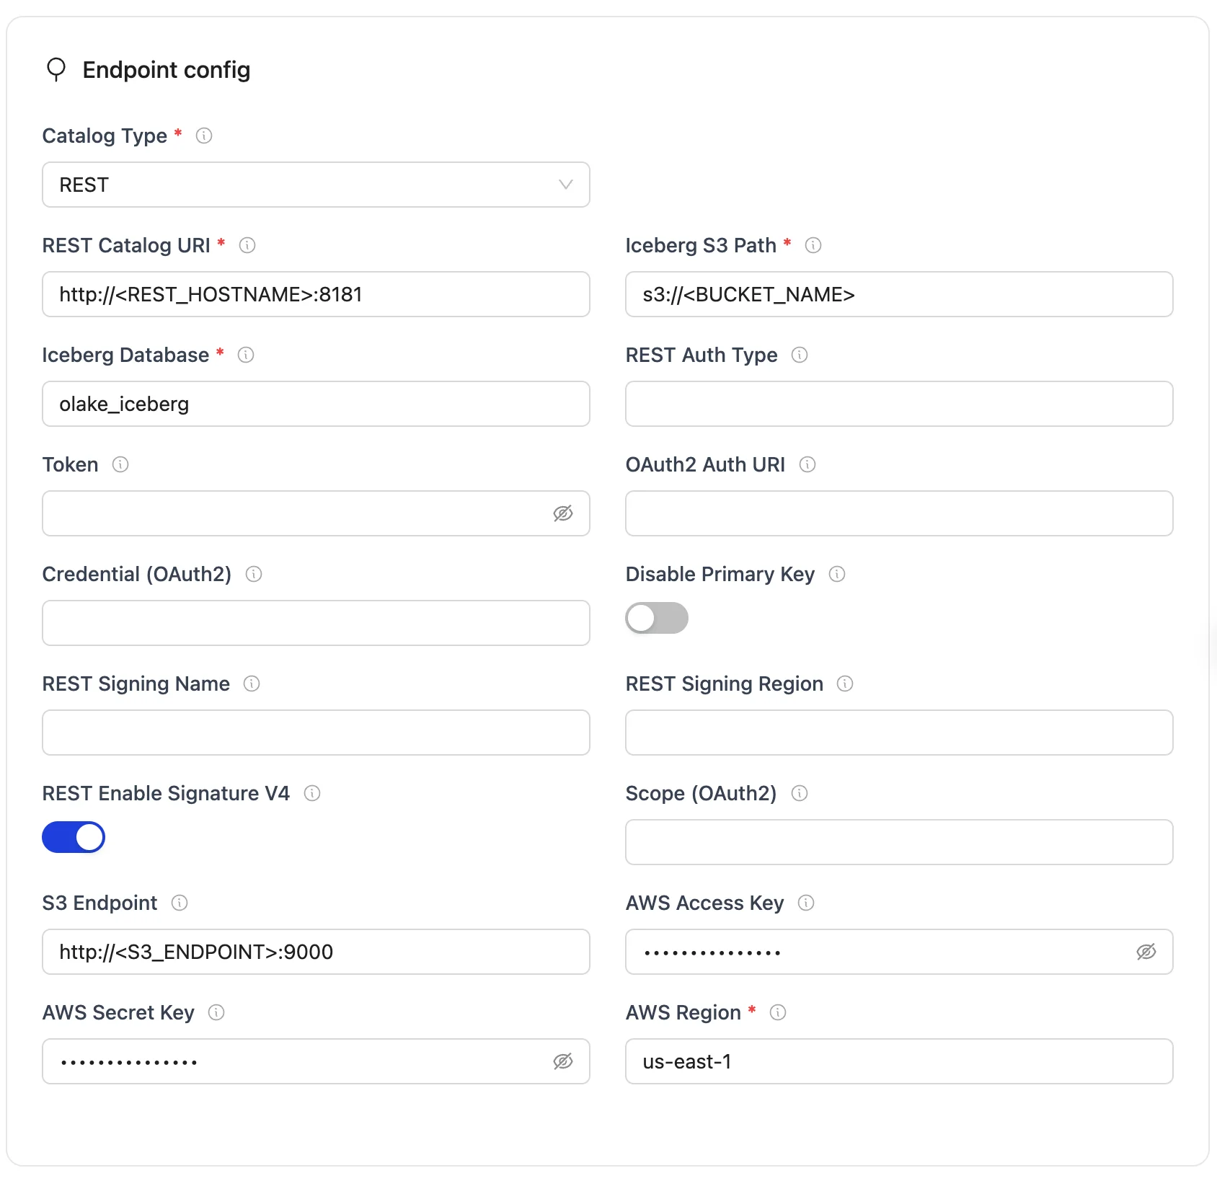Click the REST Signing Name field

pos(316,733)
